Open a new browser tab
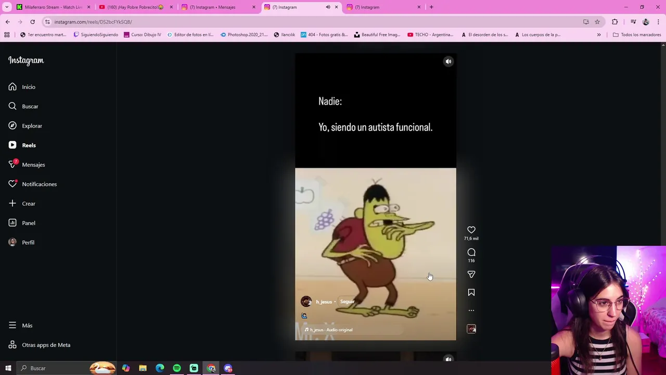Image resolution: width=666 pixels, height=375 pixels. click(431, 7)
